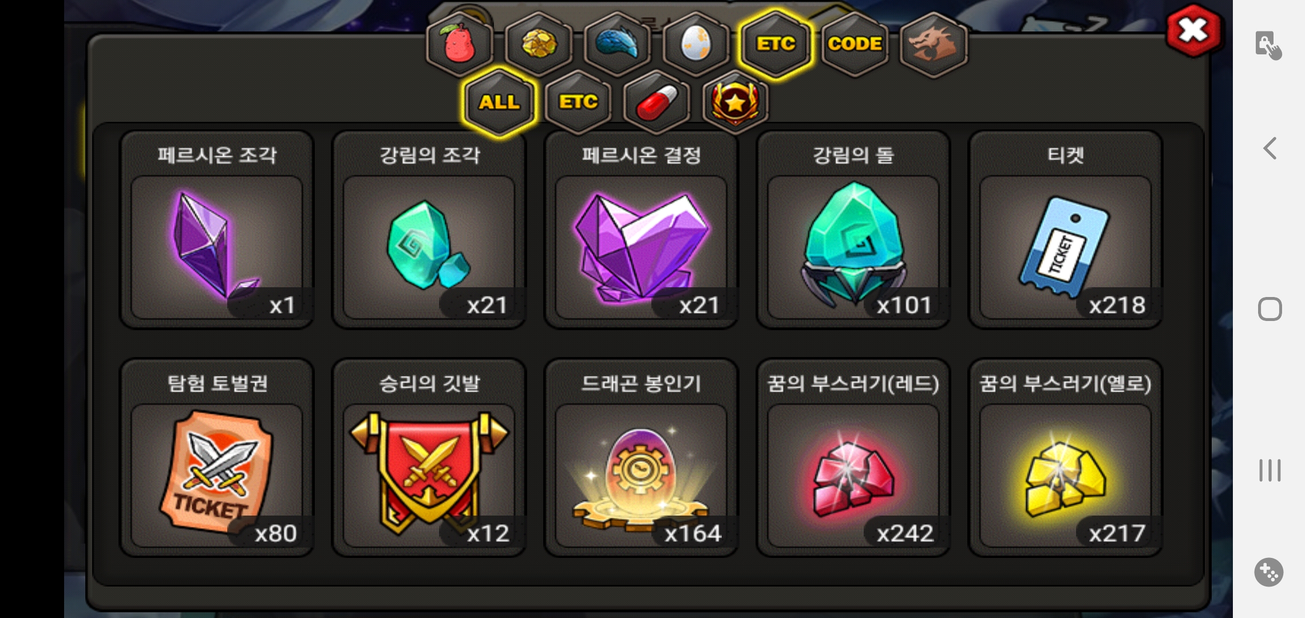Select the ALL filter hexagon
This screenshot has height=618, width=1305.
pyautogui.click(x=500, y=102)
